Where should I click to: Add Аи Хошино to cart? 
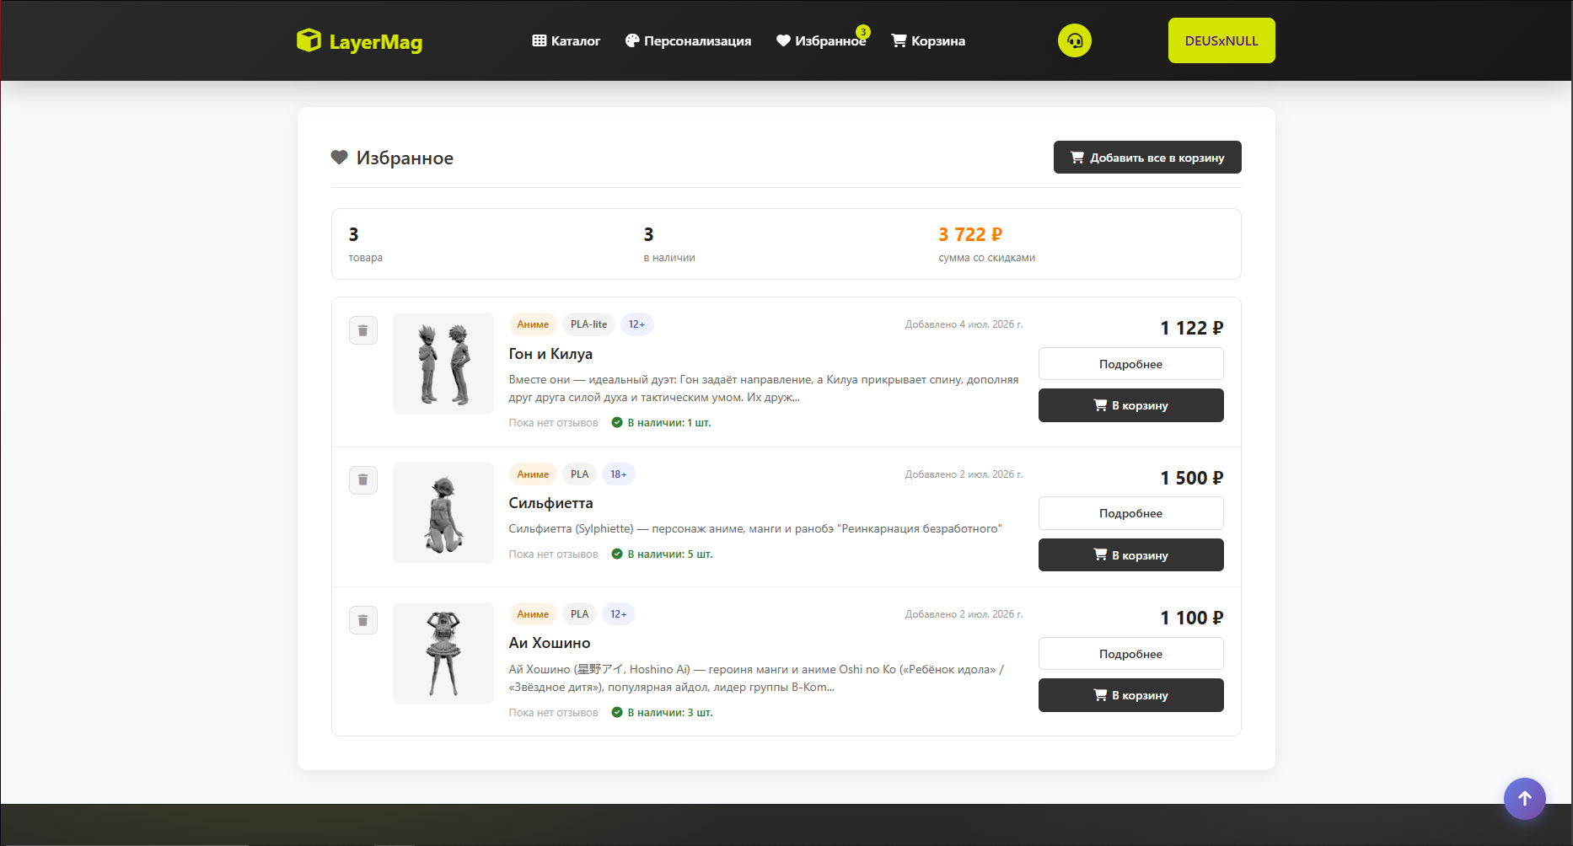[1131, 695]
